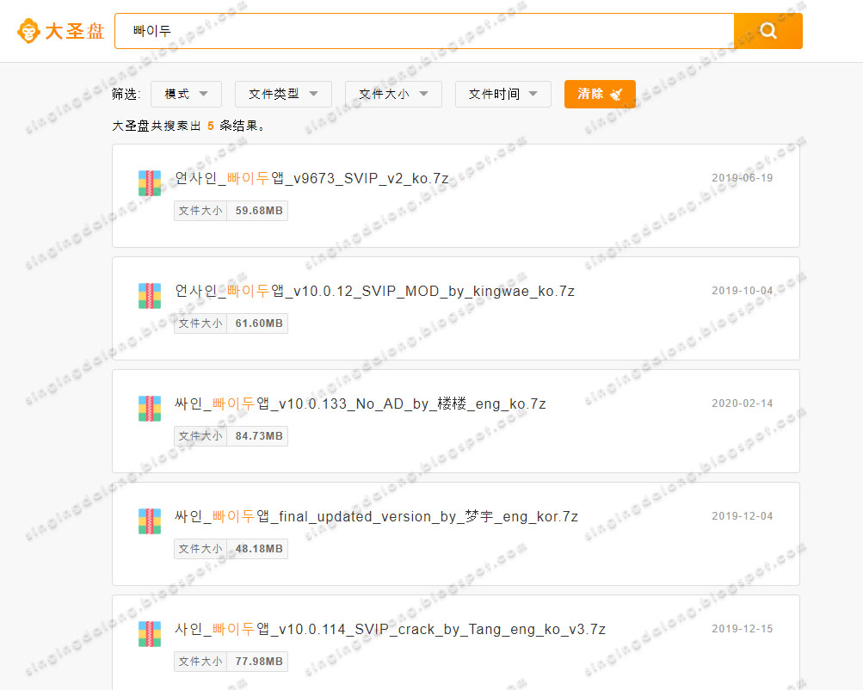Click the orange 清除 clear button

(600, 94)
